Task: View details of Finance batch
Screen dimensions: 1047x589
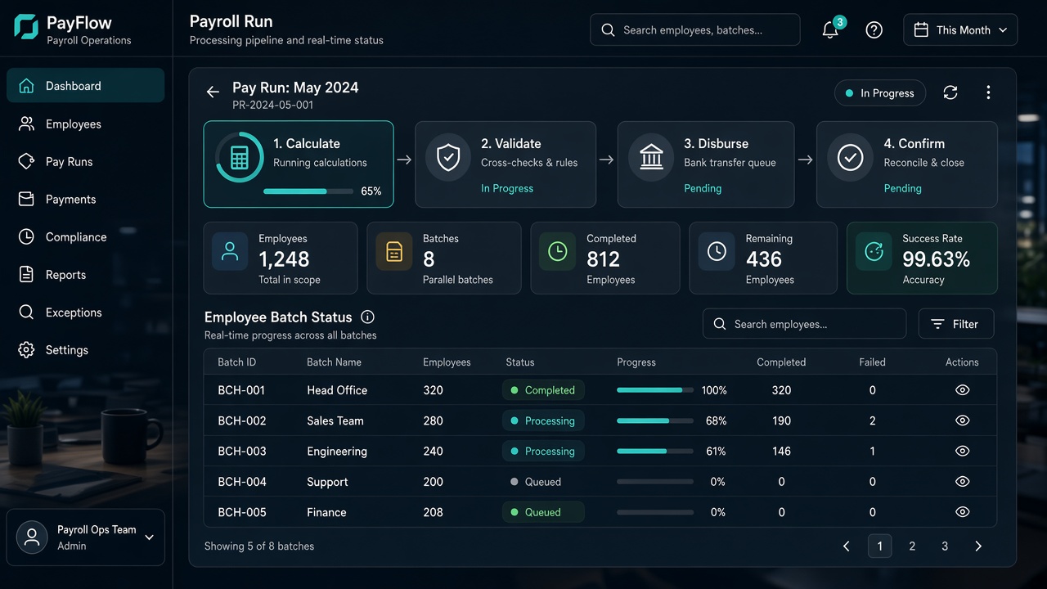Action: [x=962, y=512]
